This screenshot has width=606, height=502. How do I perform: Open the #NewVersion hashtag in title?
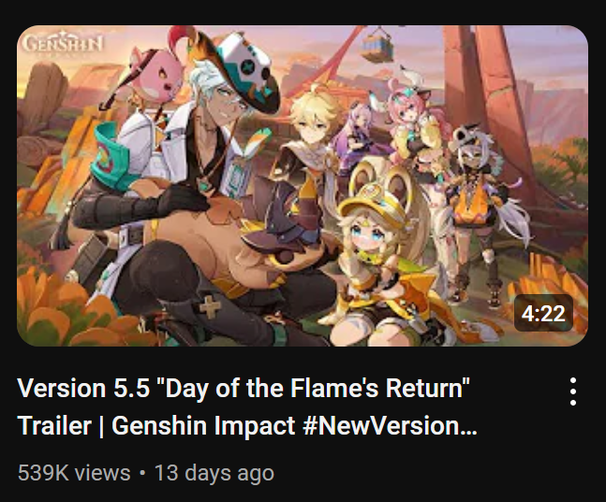tap(391, 426)
